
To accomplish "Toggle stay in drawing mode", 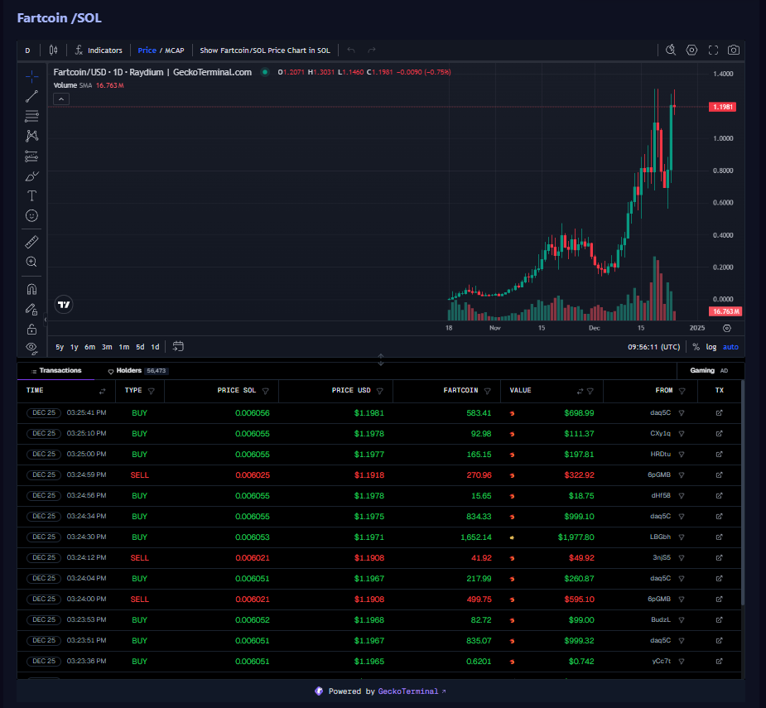I will 31,310.
